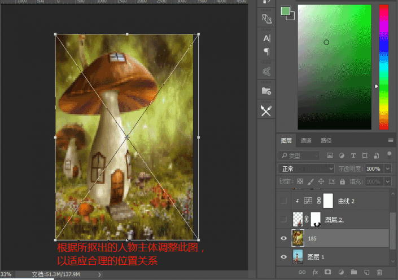
Task: Lock image pixels brush icon
Action: (x=310, y=181)
